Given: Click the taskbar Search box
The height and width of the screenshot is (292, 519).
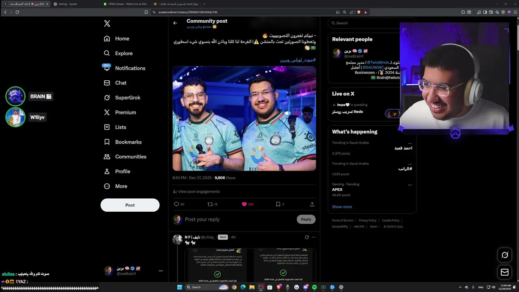Looking at the screenshot, I should tap(206, 287).
